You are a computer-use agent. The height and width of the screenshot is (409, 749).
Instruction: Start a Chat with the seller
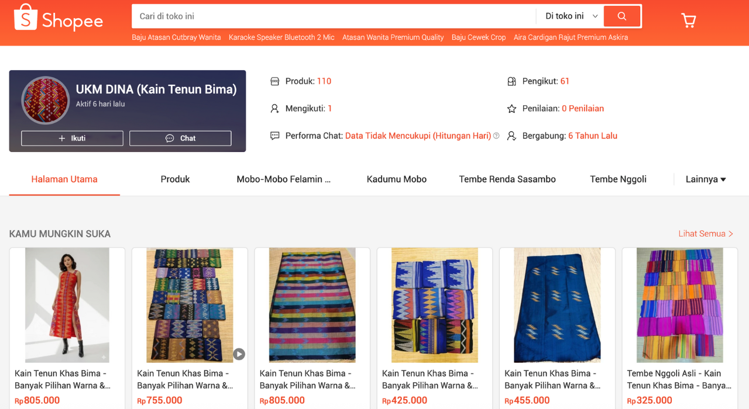pos(180,138)
